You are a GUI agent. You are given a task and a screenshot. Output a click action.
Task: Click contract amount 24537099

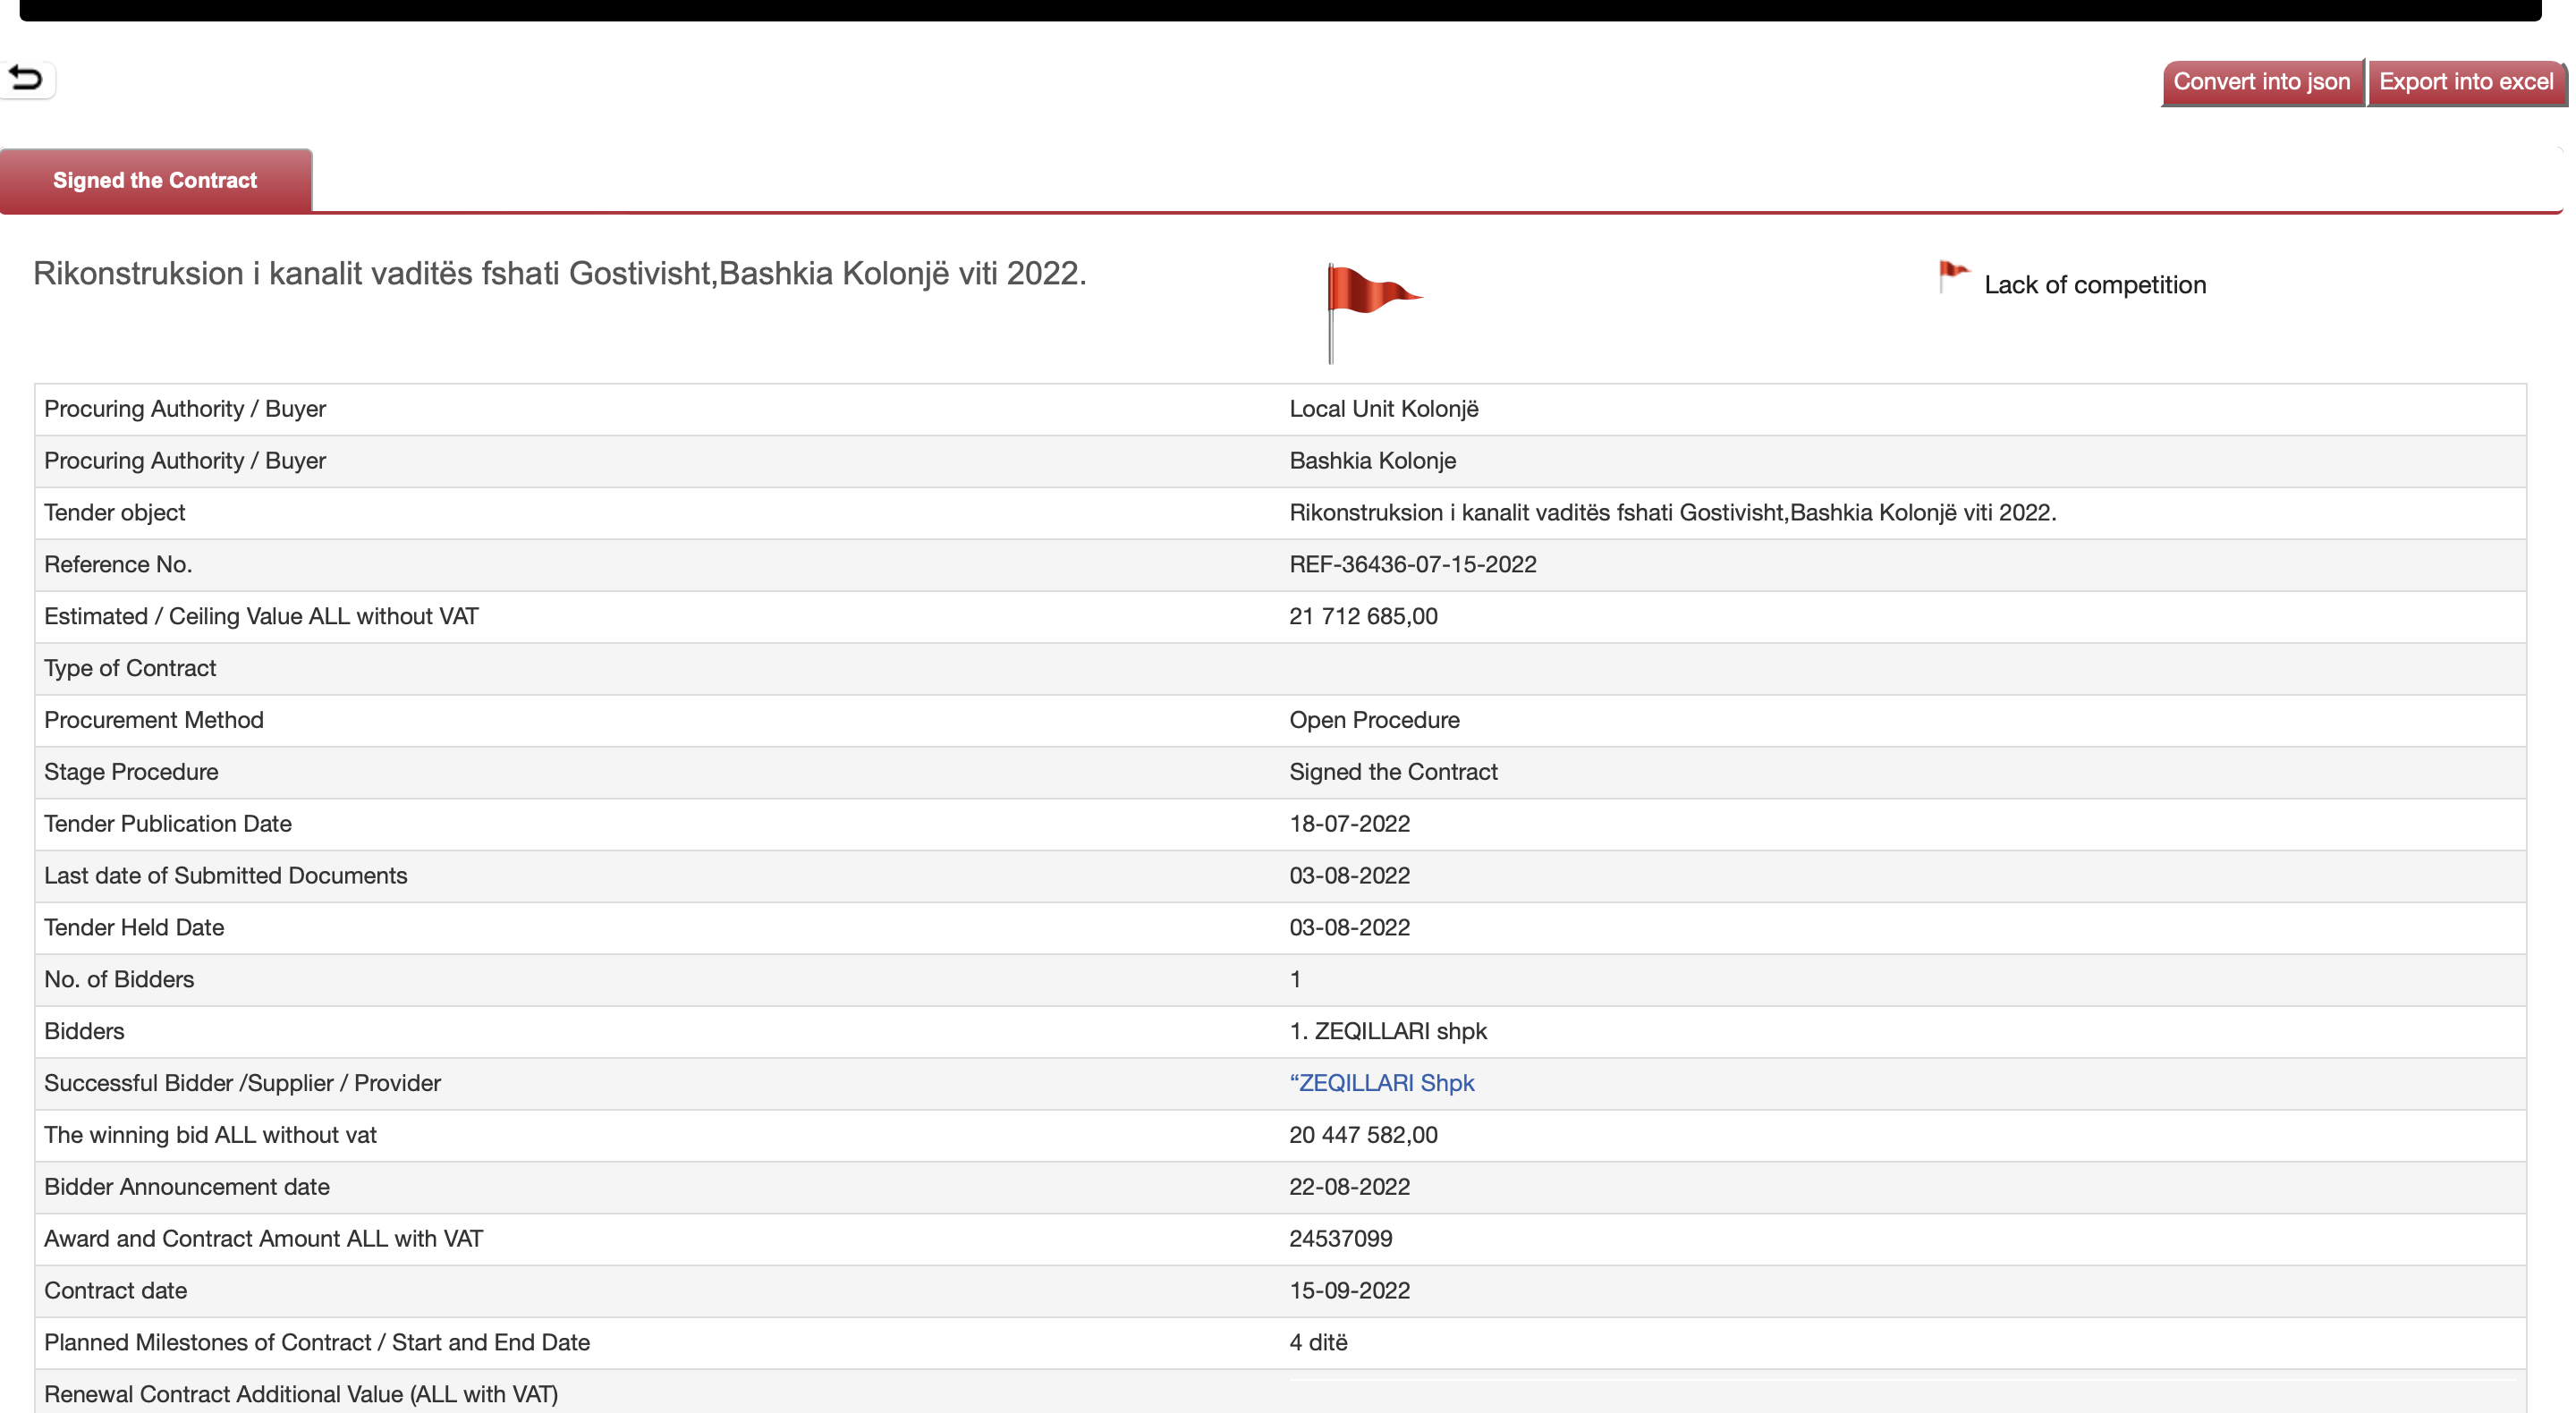tap(1340, 1239)
